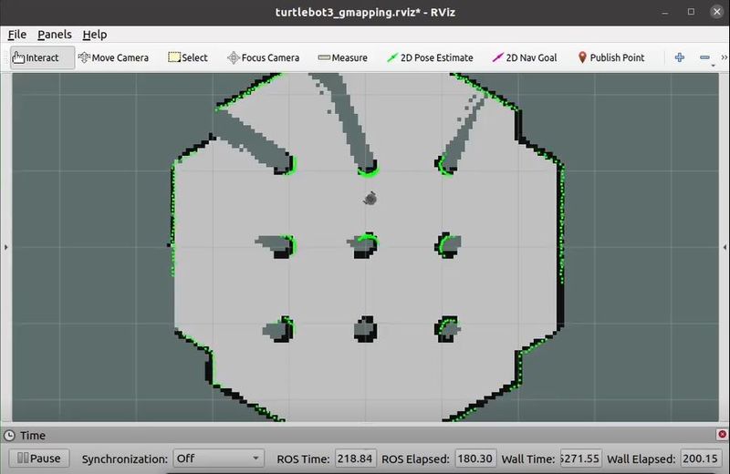
Task: Choose the Select tool in toolbar
Action: (x=188, y=57)
